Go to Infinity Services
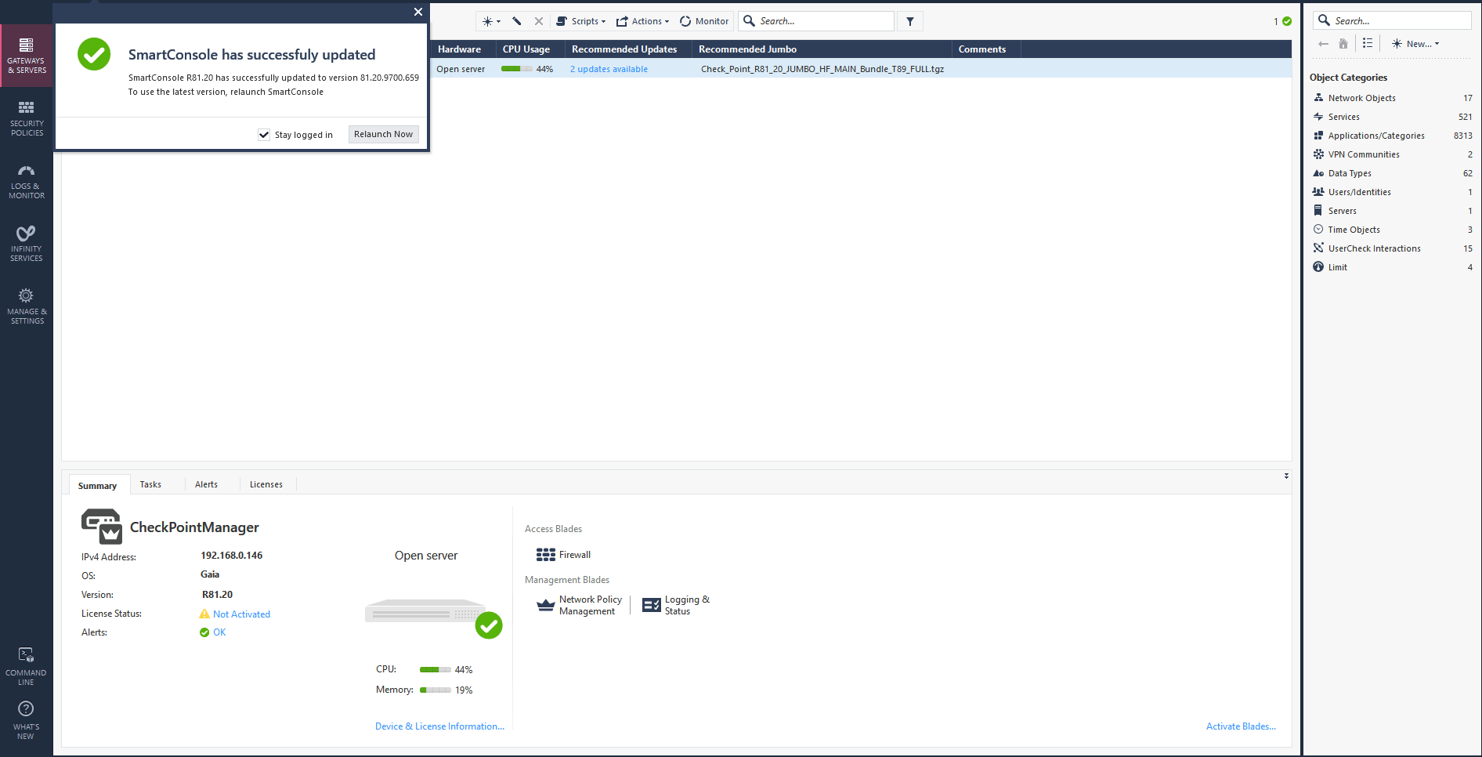Image resolution: width=1482 pixels, height=757 pixels. [27, 244]
